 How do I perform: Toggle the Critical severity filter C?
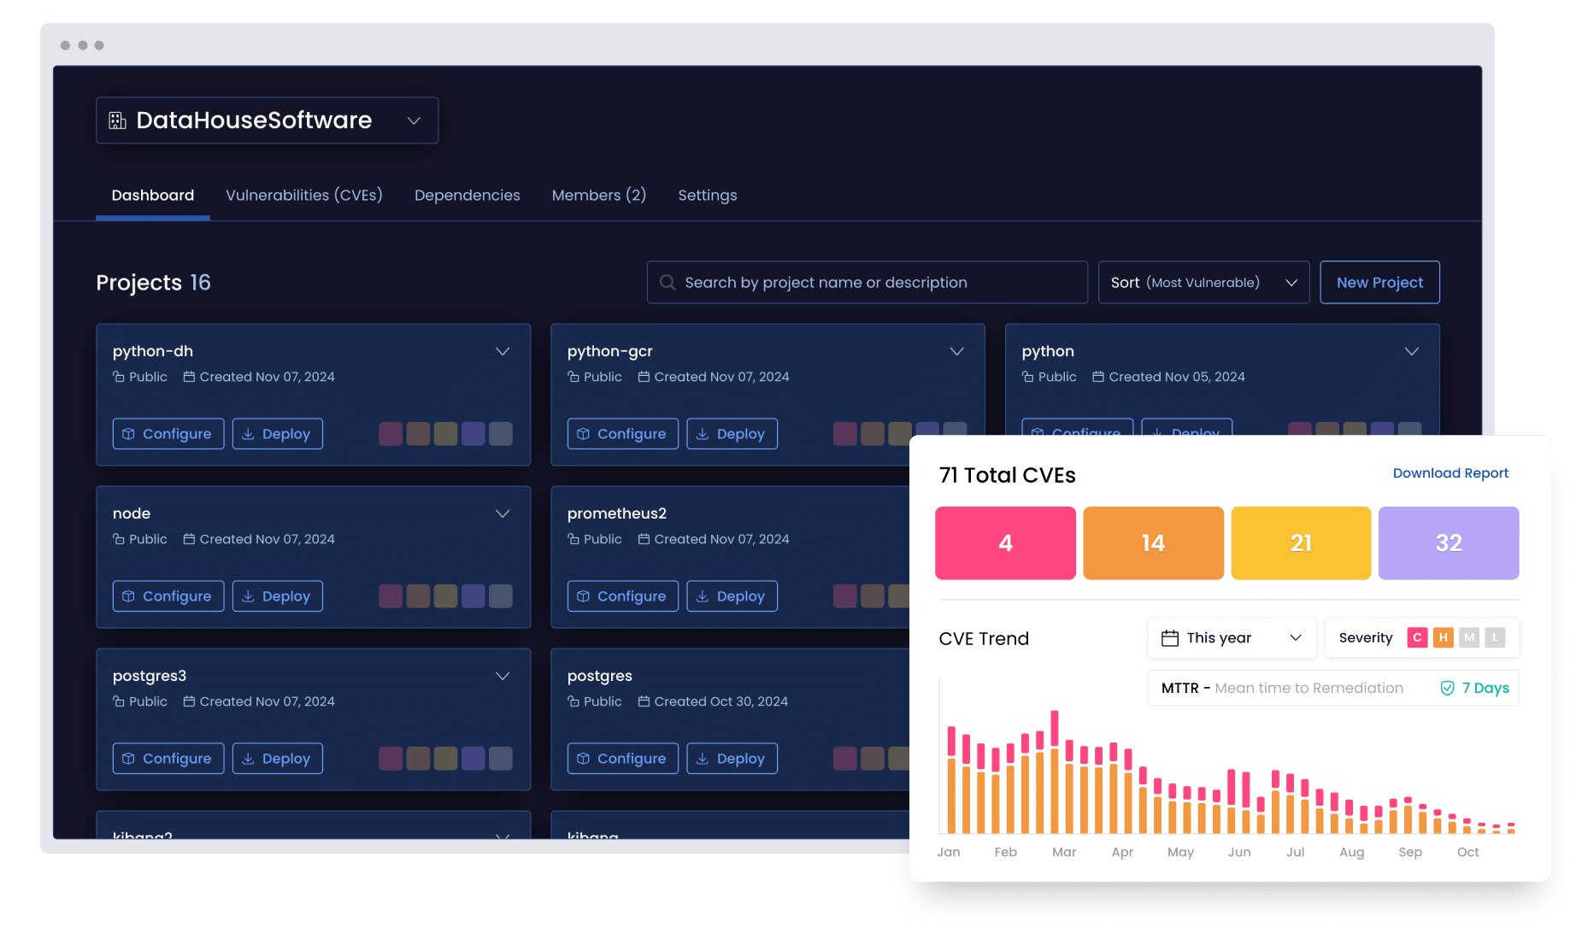(x=1417, y=637)
